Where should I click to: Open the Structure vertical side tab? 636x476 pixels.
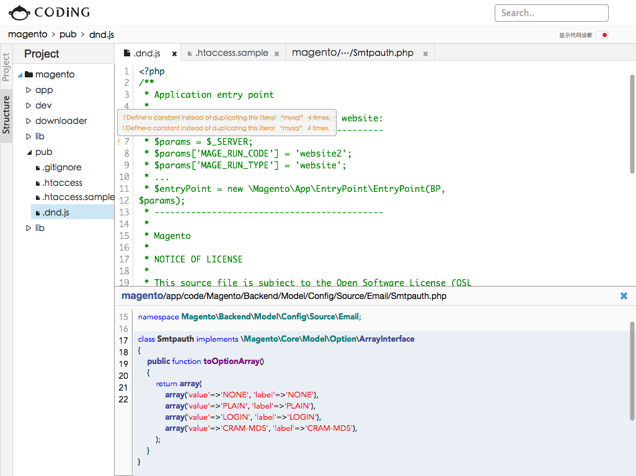click(x=6, y=115)
